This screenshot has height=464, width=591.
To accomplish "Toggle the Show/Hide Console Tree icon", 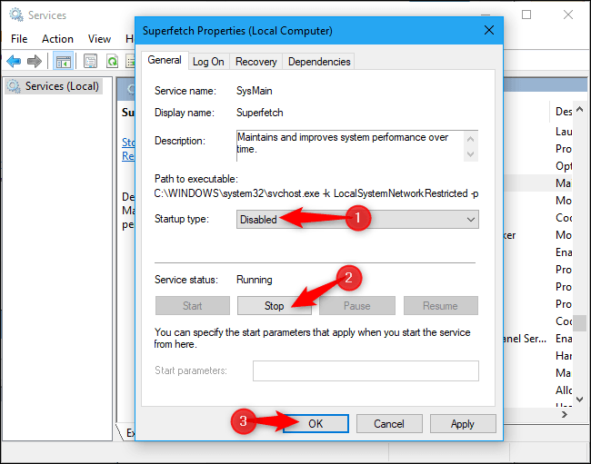I will pos(64,61).
